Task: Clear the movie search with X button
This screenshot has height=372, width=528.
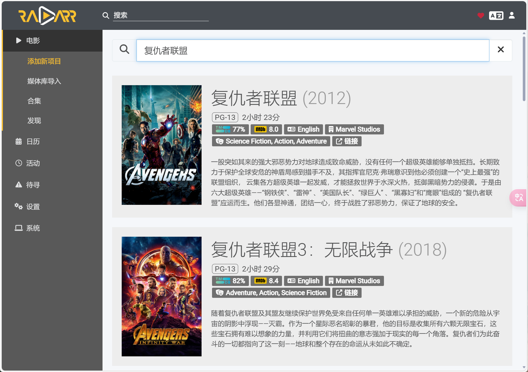Action: click(x=501, y=50)
